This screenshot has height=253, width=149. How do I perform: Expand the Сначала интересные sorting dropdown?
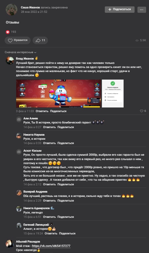(21, 52)
